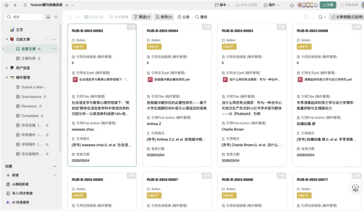Collapse the 出版文章 tree group
The height and width of the screenshot is (215, 364).
coord(7,39)
